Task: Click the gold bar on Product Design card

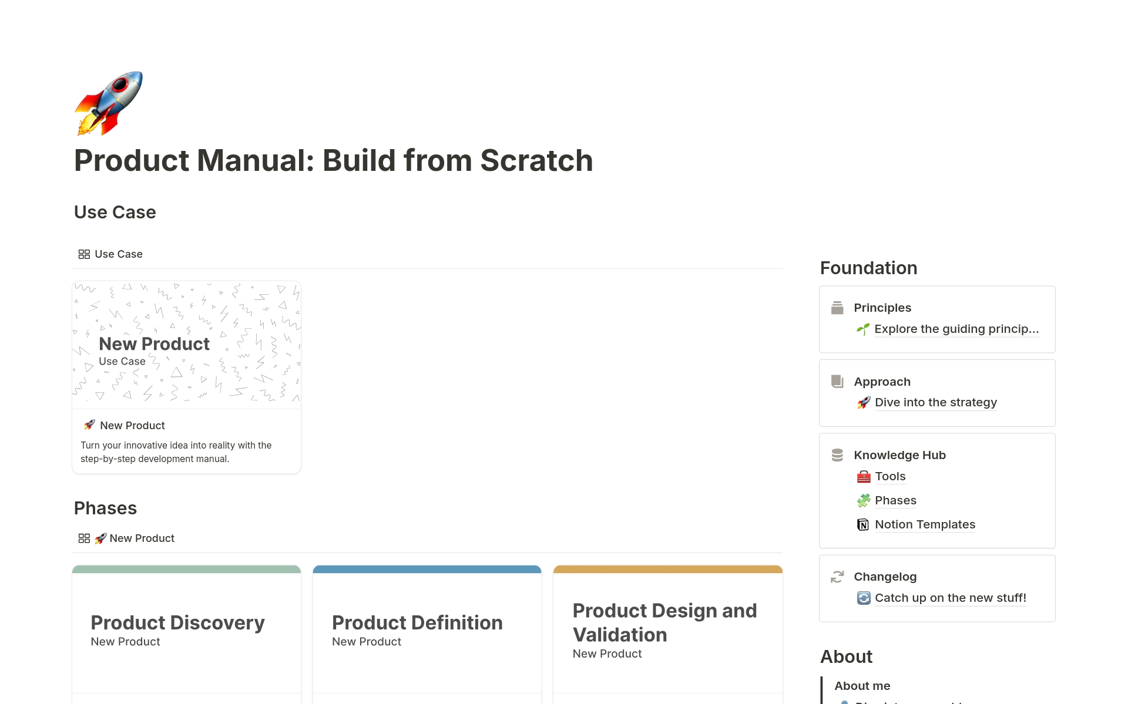Action: point(667,570)
